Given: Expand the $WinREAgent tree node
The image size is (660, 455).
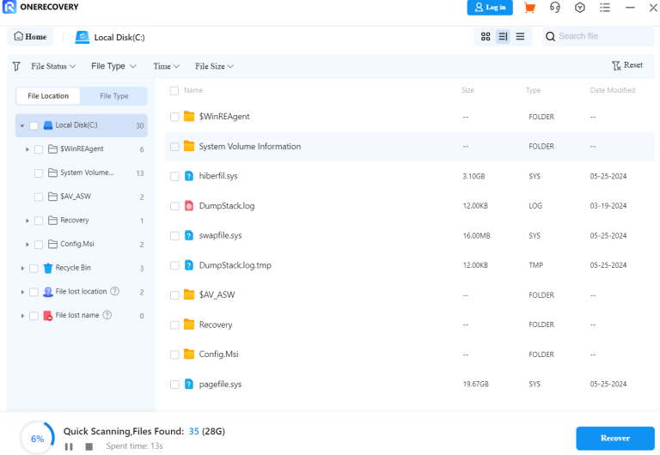Looking at the screenshot, I should pos(27,149).
